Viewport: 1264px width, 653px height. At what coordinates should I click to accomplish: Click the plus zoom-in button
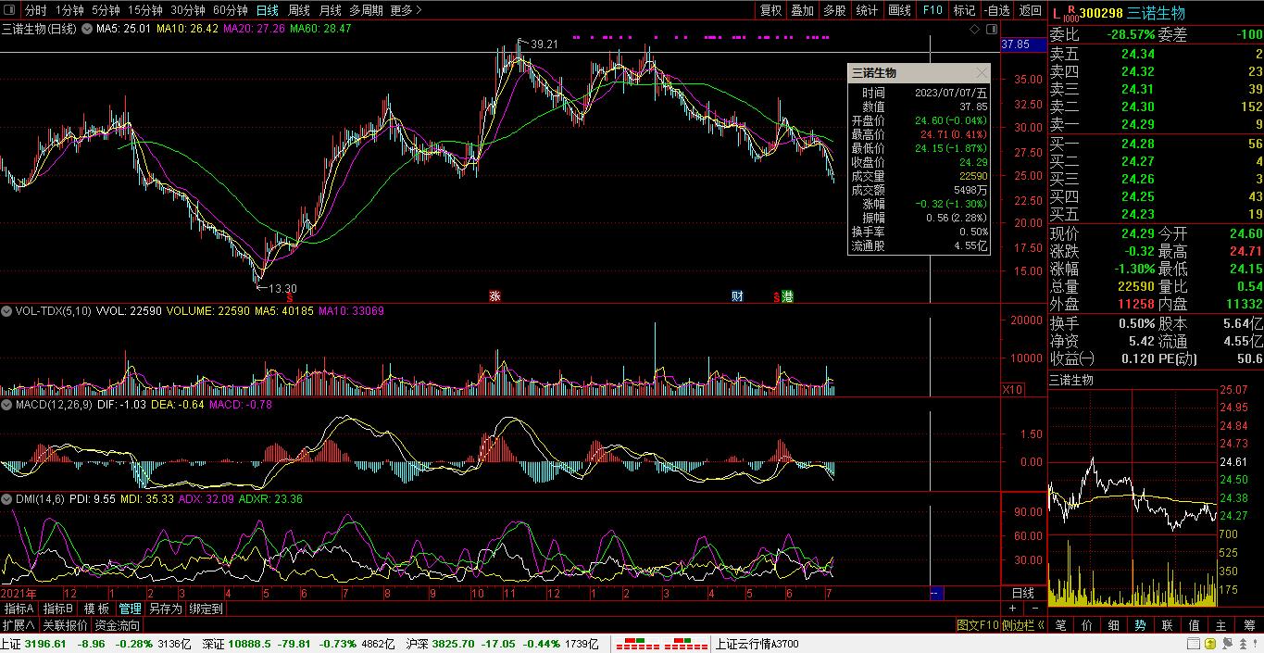click(x=1012, y=609)
